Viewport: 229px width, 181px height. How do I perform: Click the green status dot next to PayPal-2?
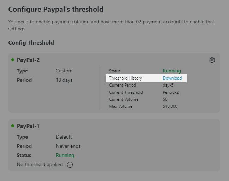pyautogui.click(x=13, y=60)
